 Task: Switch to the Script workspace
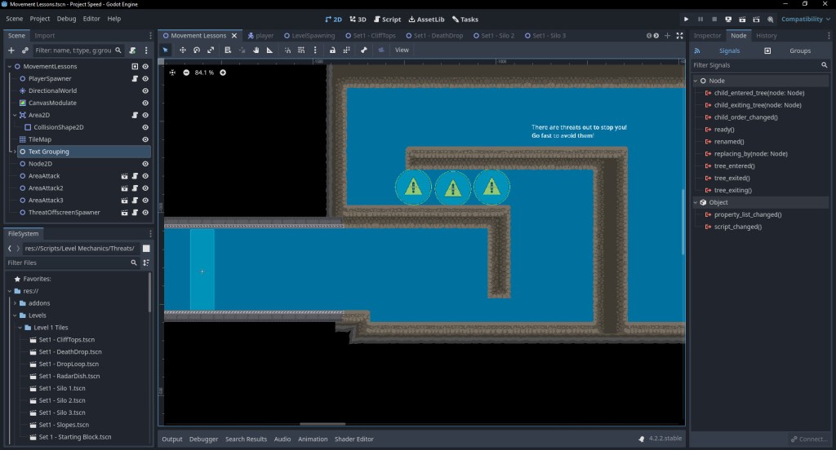pyautogui.click(x=387, y=19)
